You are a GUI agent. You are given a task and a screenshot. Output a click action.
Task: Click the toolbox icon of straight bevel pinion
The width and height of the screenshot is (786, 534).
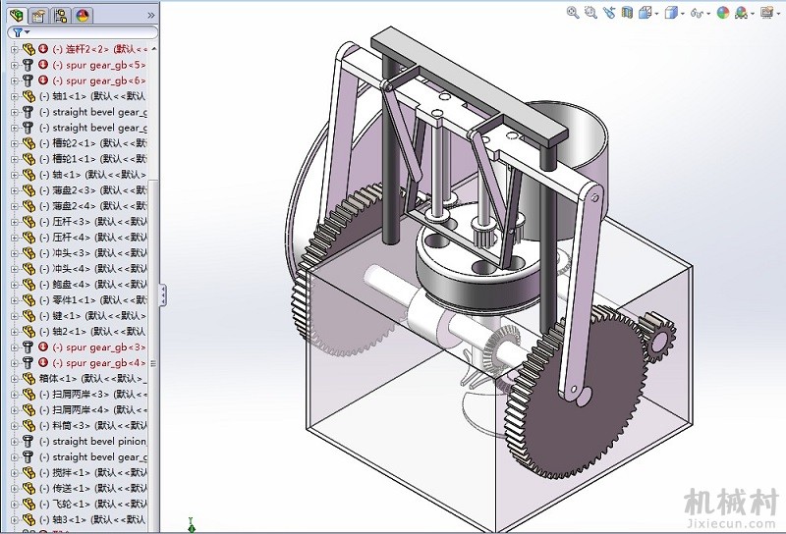click(x=28, y=441)
